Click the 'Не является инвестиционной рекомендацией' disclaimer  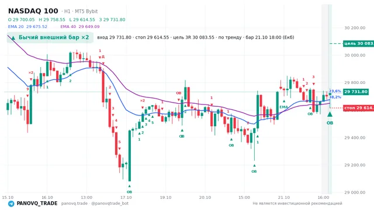pyautogui.click(x=297, y=204)
